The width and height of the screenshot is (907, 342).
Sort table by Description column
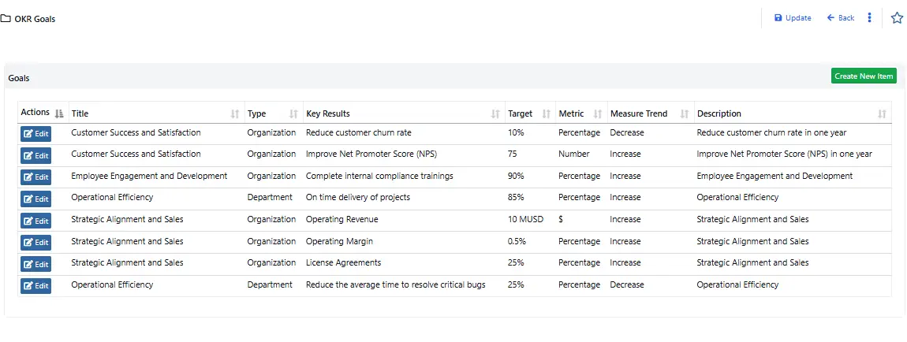click(x=882, y=114)
